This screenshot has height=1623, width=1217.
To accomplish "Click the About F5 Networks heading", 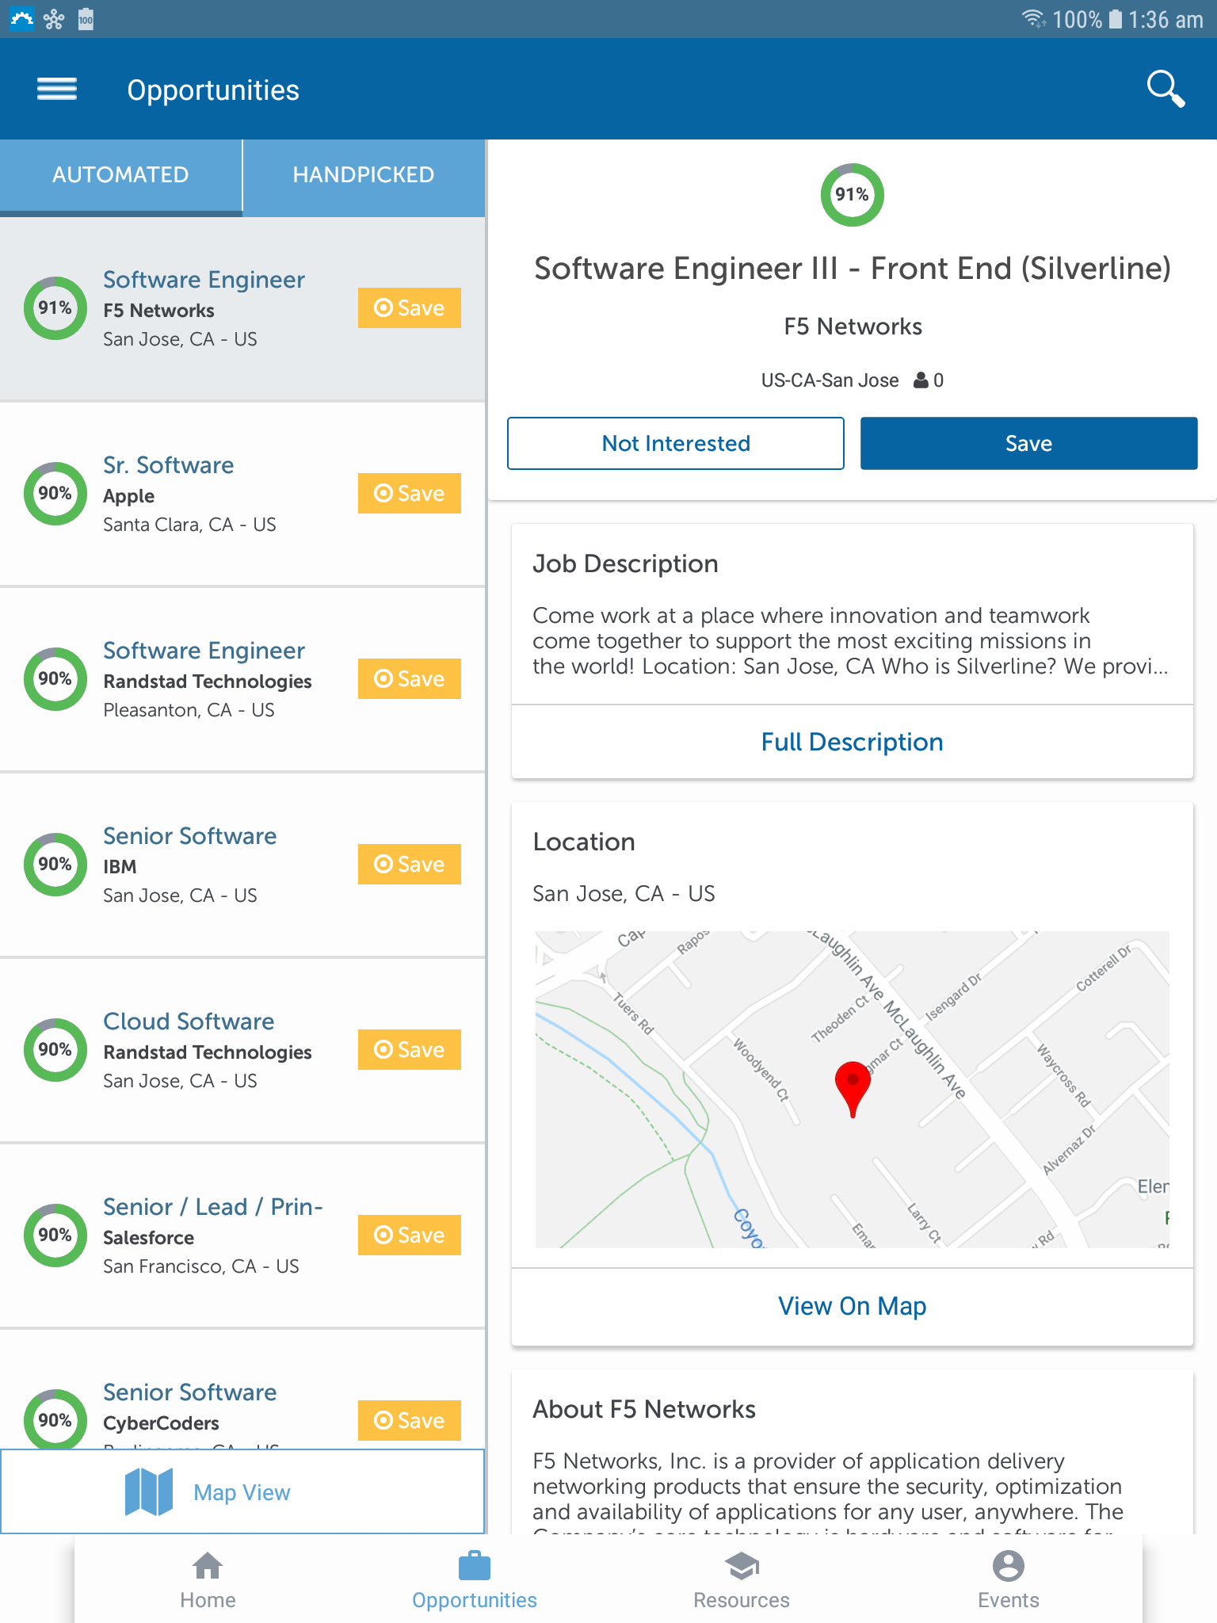I will [x=644, y=1409].
